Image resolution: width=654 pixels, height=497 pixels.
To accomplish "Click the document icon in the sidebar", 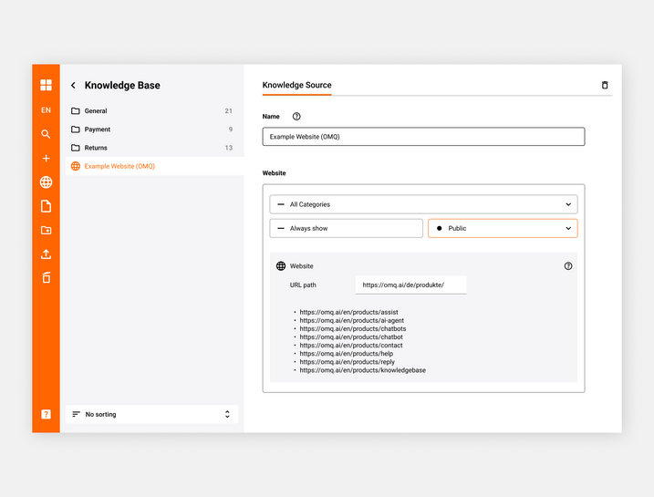I will pyautogui.click(x=46, y=206).
